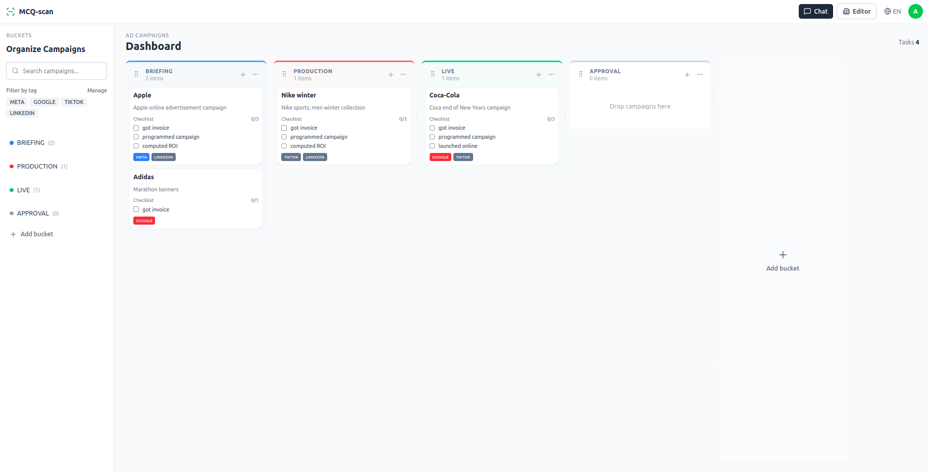Click Manage link next to Filter by tag
928x472 pixels.
[97, 91]
